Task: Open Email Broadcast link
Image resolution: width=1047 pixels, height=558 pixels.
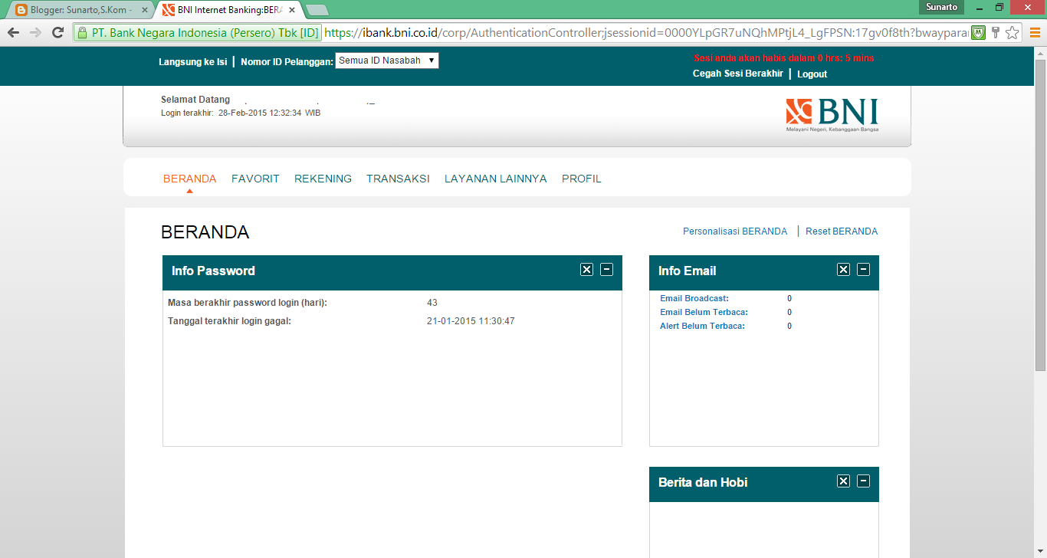Action: coord(694,298)
